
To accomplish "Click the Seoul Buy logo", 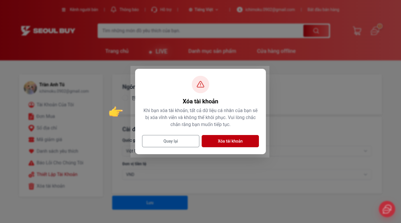I will (48, 31).
